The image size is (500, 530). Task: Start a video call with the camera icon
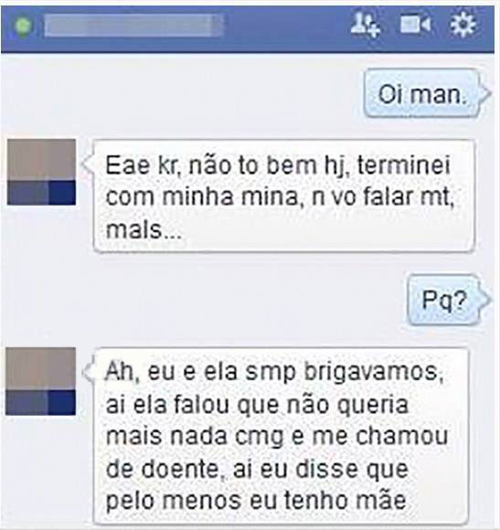coord(415,25)
